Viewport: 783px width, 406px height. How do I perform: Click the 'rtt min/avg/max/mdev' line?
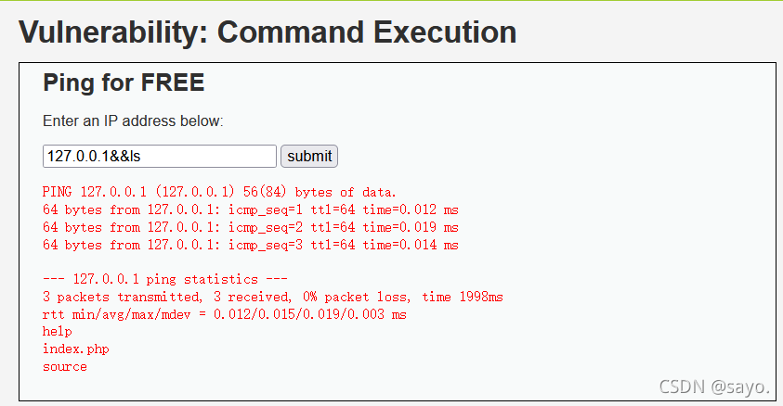(x=225, y=314)
